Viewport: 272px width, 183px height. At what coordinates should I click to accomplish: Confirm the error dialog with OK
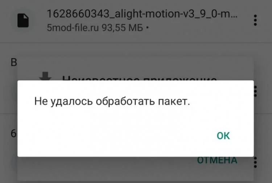pos(223,136)
